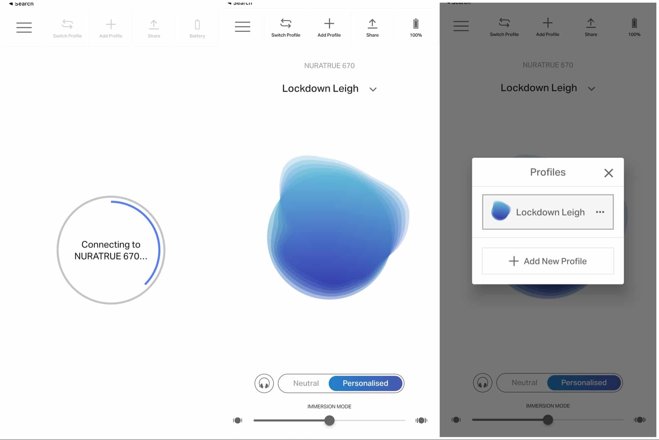This screenshot has height=440, width=659.
Task: Tap the blue hearing profile blob in the middle screen
Action: coord(336,228)
